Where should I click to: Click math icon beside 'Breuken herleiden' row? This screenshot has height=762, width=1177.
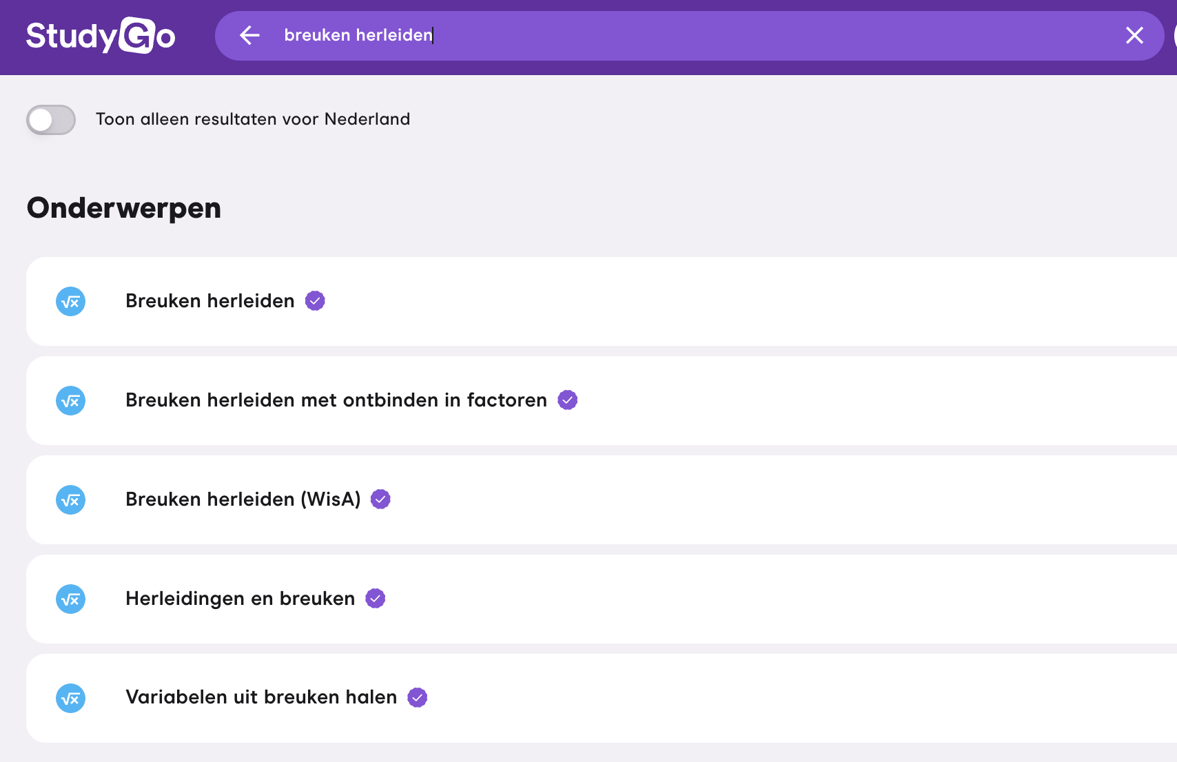pyautogui.click(x=70, y=302)
